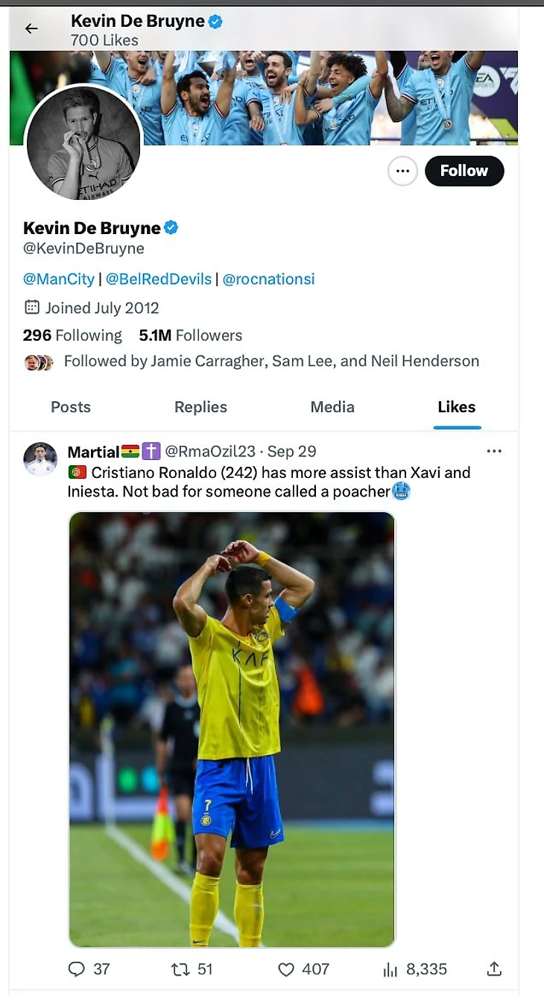Click the verified badge beside profile name

point(171,227)
